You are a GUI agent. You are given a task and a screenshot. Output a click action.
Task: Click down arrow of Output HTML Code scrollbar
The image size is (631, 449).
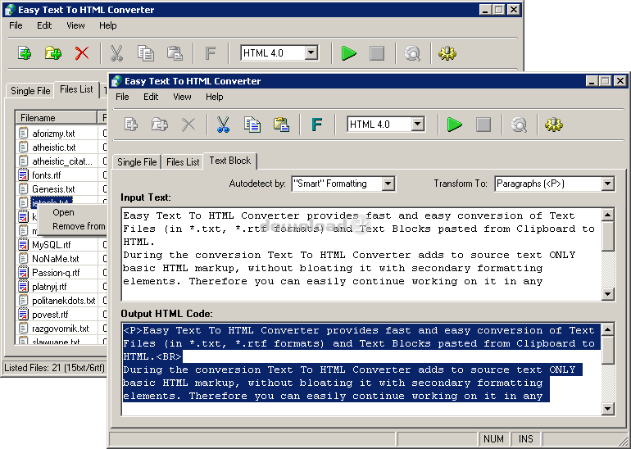tap(607, 408)
